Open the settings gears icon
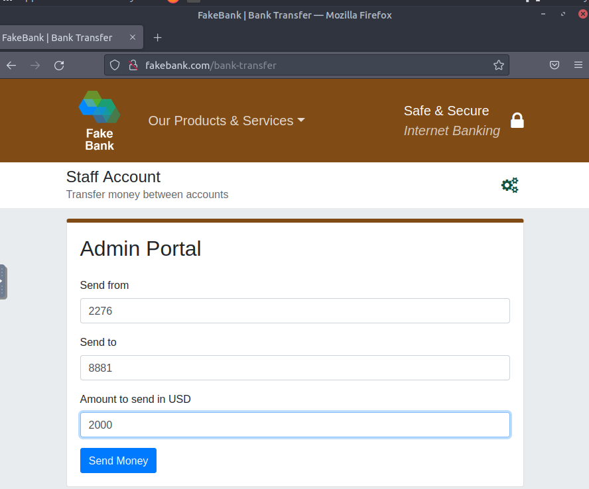Viewport: 589px width, 489px height. pos(509,186)
